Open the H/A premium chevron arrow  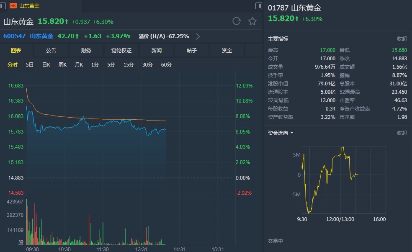click(198, 36)
